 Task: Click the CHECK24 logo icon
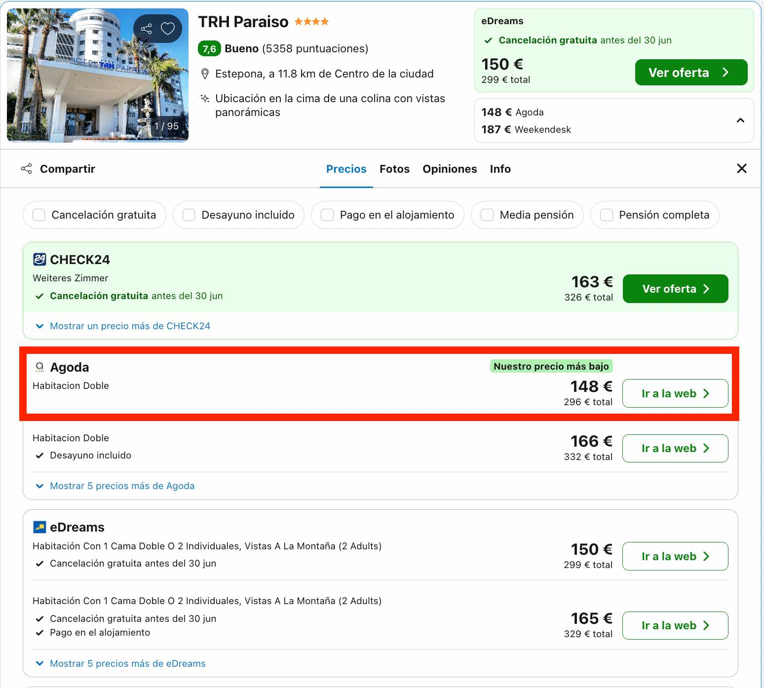click(39, 259)
